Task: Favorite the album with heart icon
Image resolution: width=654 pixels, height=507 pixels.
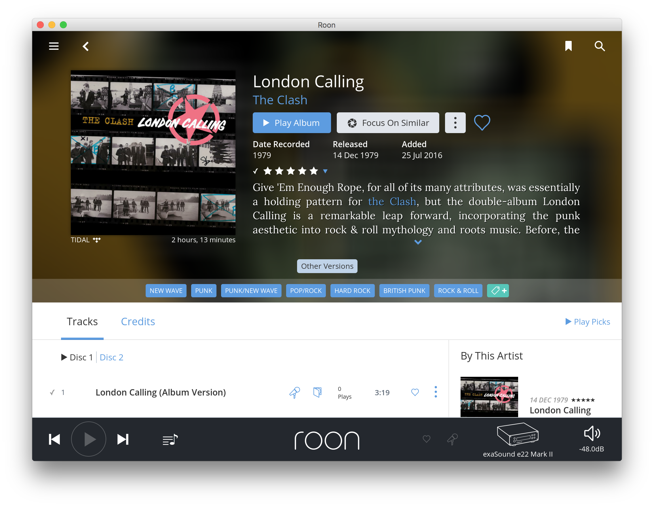Action: (482, 122)
